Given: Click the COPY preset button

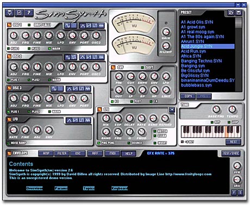Looking at the screenshot, I should click(188, 96).
